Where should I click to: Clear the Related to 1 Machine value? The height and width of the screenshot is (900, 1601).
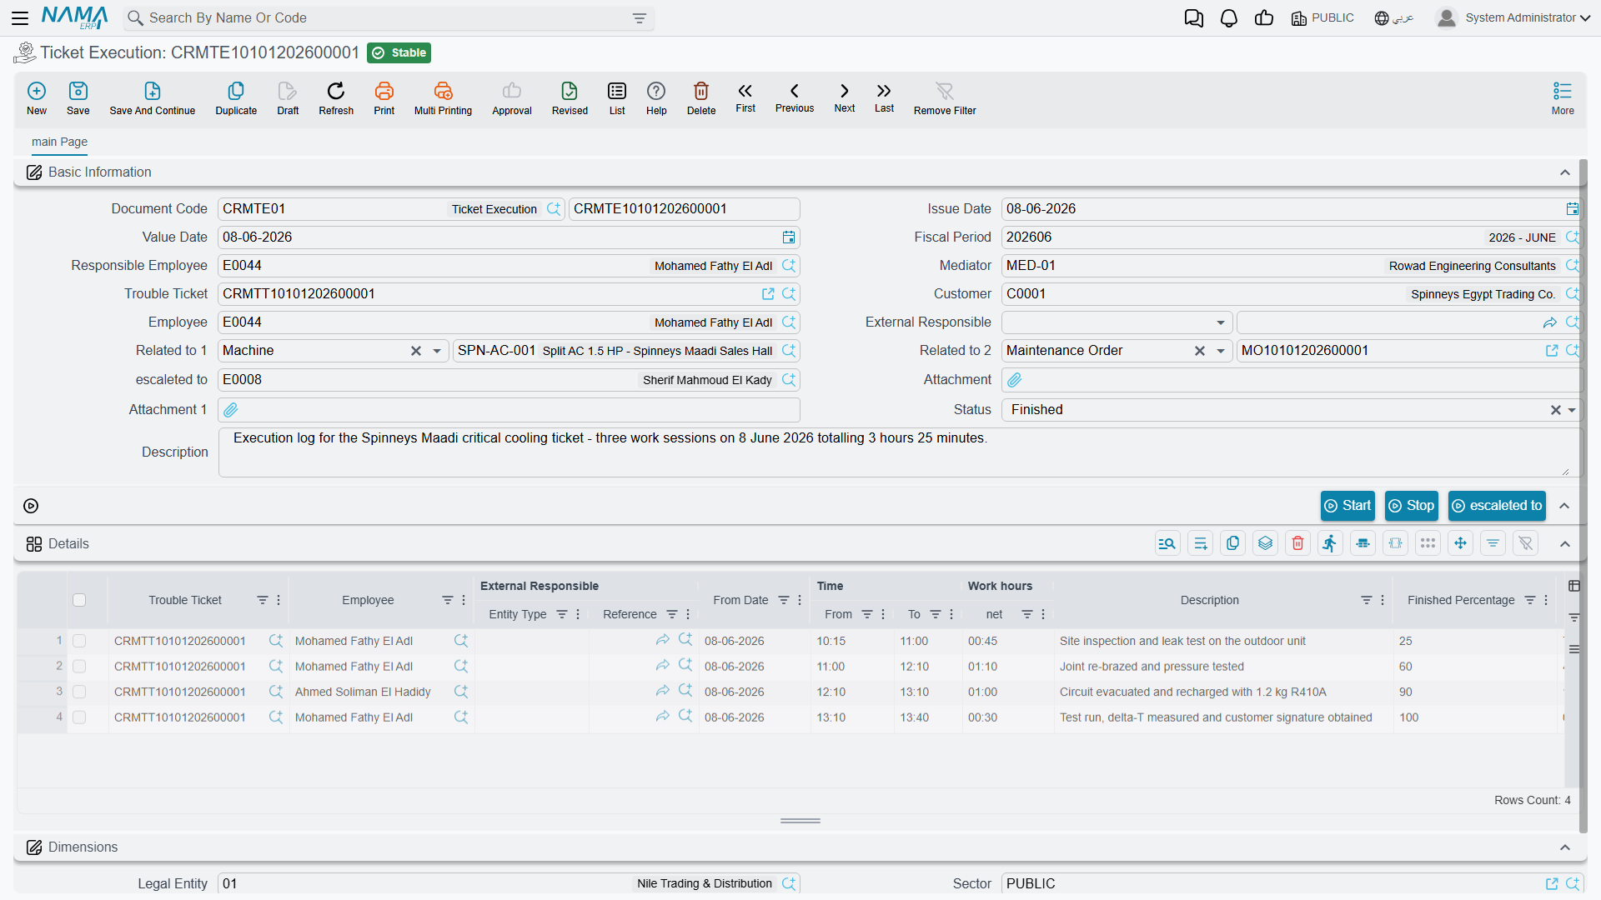[416, 351]
